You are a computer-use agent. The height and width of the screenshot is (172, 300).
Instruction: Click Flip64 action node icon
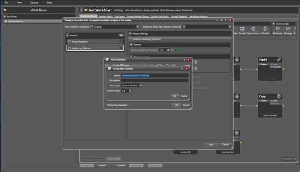pyautogui.click(x=279, y=60)
